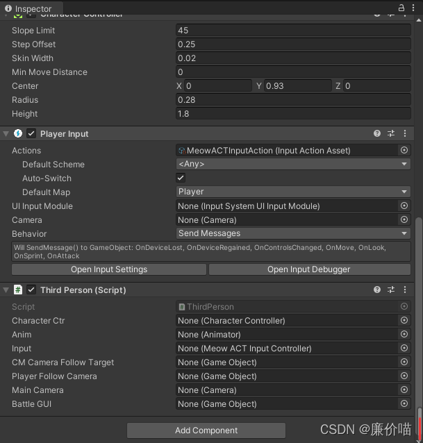Image resolution: width=423 pixels, height=443 pixels.
Task: Open Third Person component context menu
Action: coord(405,290)
